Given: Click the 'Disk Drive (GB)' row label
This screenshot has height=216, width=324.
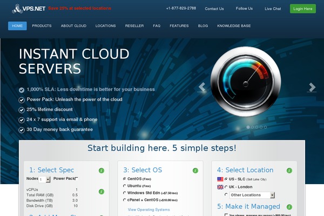Looking at the screenshot, I should [39, 206].
